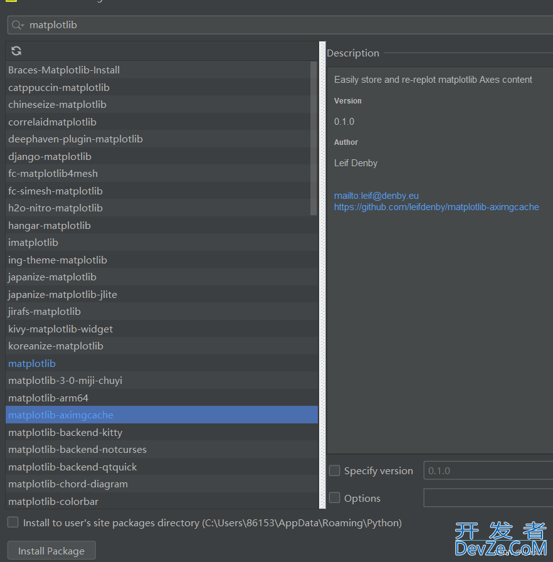Click the Install Package button

(x=51, y=551)
